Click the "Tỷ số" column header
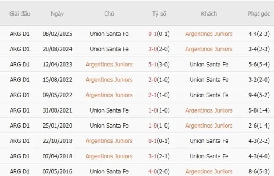 click(159, 14)
